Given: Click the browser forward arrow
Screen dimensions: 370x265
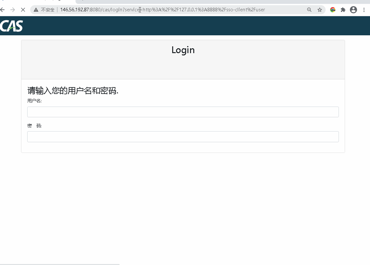Looking at the screenshot, I should click(x=13, y=10).
